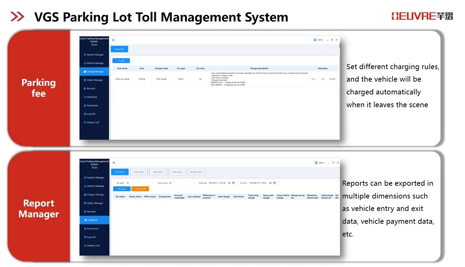Click the Admin avatar in the Charge Rule window
Image resolution: width=465 pixels, height=267 pixels.
(x=315, y=40)
